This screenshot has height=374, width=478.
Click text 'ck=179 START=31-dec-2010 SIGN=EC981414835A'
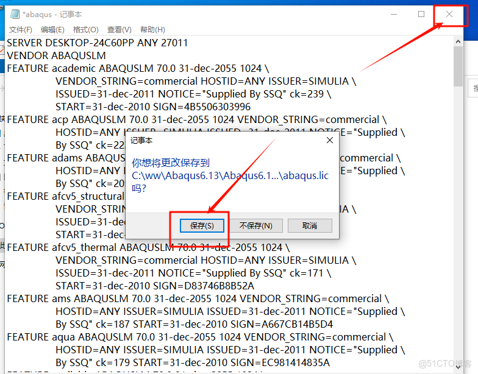click(x=212, y=362)
